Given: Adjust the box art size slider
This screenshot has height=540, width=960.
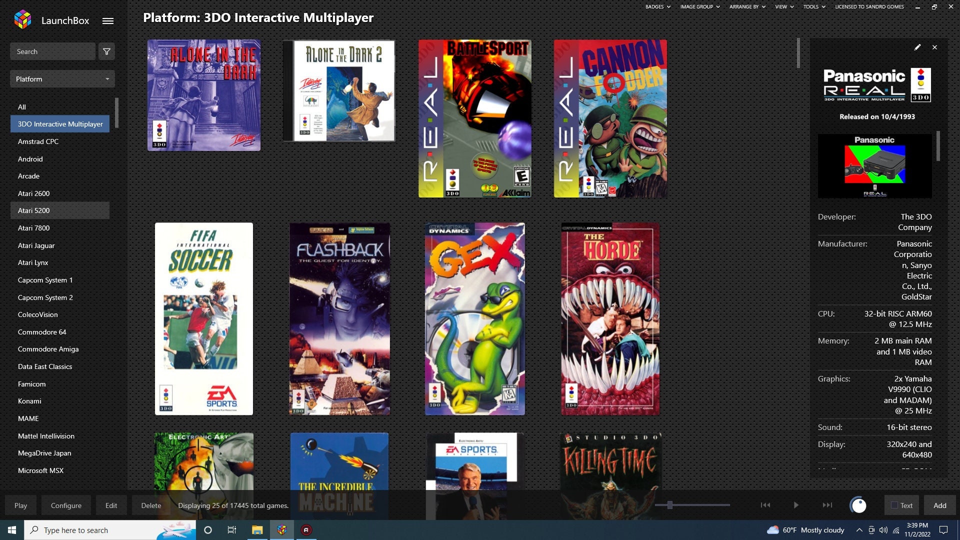Looking at the screenshot, I should tap(669, 505).
